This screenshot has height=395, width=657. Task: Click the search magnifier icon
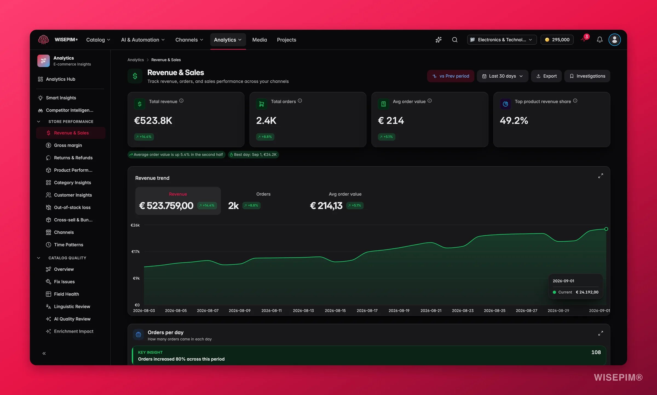tap(455, 40)
